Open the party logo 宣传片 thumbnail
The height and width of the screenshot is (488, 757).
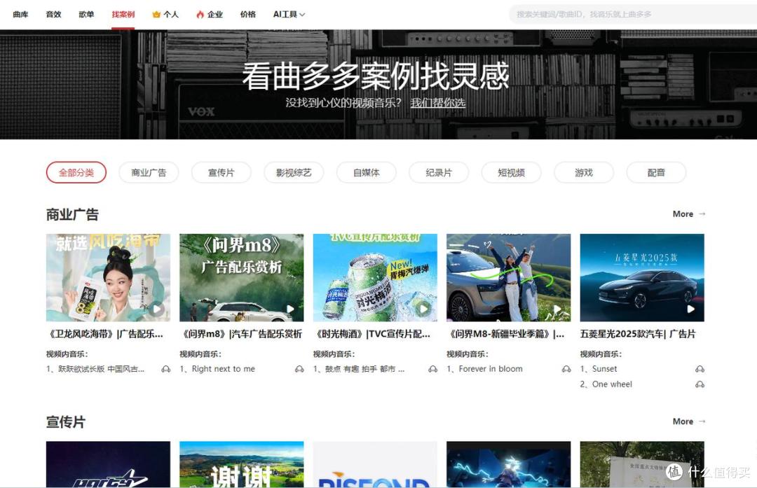coord(108,464)
